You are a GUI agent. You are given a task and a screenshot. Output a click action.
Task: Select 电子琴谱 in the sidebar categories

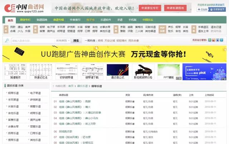pyautogui.click(x=35, y=93)
